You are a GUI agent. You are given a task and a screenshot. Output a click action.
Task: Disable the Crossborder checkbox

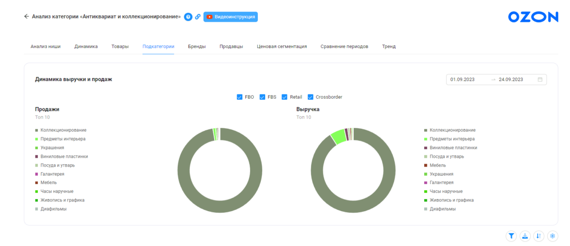pyautogui.click(x=310, y=97)
